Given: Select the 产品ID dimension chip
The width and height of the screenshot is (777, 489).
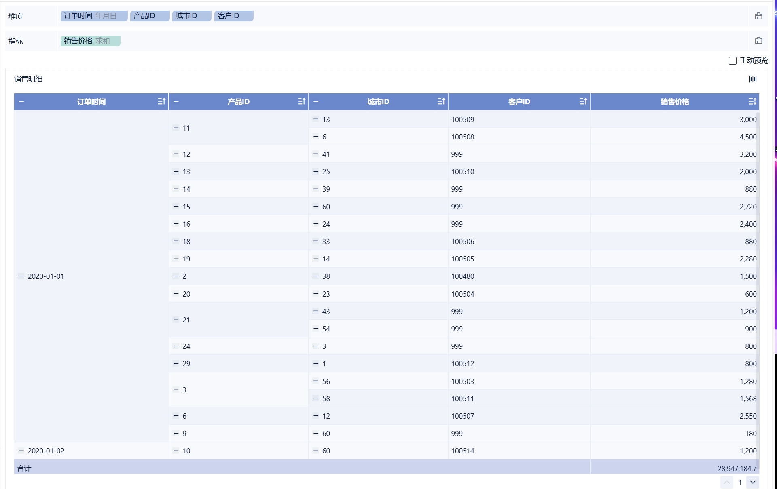Looking at the screenshot, I should [150, 16].
